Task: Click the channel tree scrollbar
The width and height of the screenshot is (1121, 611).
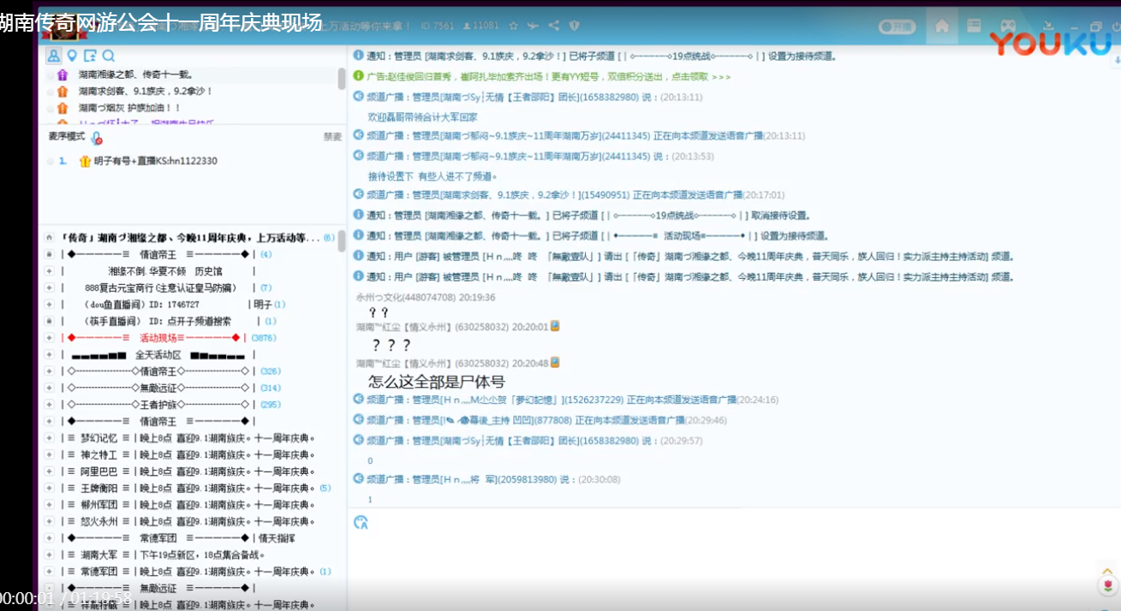Action: [x=342, y=241]
